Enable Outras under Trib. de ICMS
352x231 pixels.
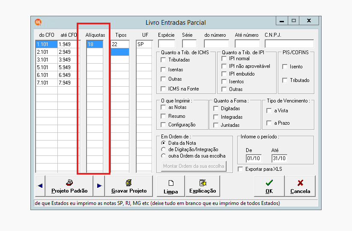point(164,79)
